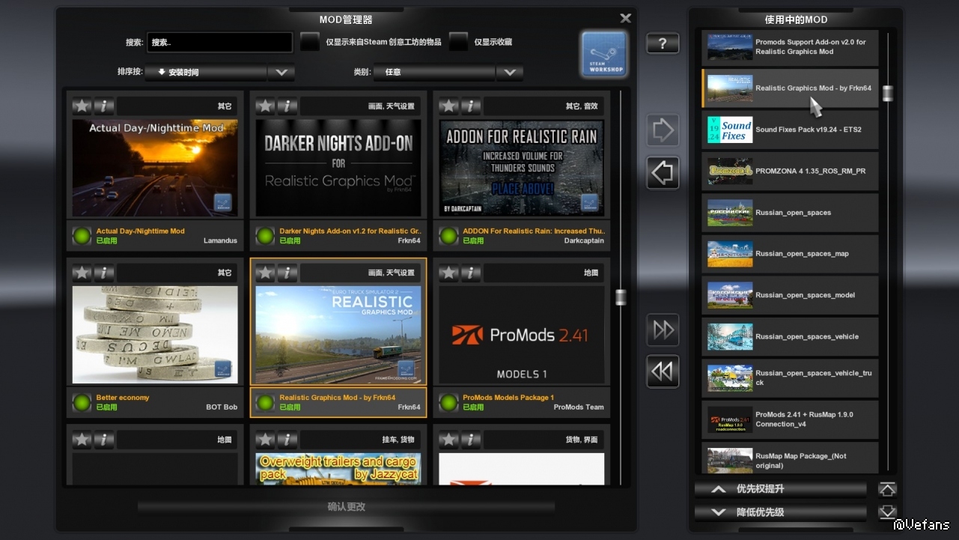The height and width of the screenshot is (540, 959).
Task: Confirm changes with the 确认更改 button
Action: pos(347,507)
